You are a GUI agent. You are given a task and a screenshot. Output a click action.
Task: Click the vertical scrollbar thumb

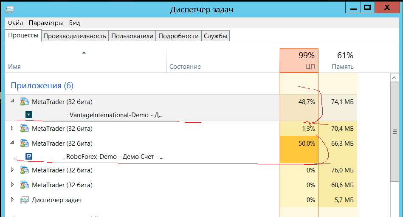(394, 132)
